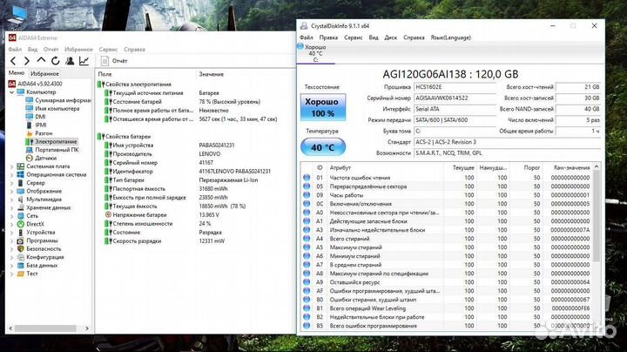Open the Тест tree item
This screenshot has height=352, width=627.
coord(28,274)
